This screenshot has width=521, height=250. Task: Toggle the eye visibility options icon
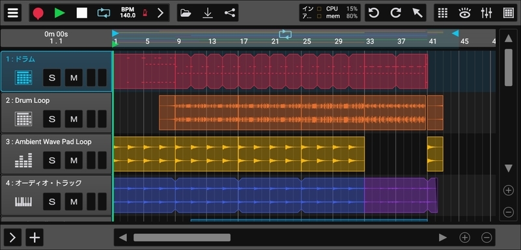tap(464, 13)
